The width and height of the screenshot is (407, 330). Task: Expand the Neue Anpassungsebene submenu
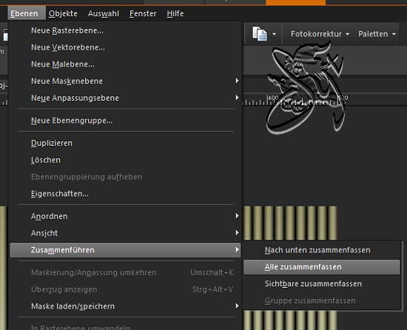(x=125, y=98)
